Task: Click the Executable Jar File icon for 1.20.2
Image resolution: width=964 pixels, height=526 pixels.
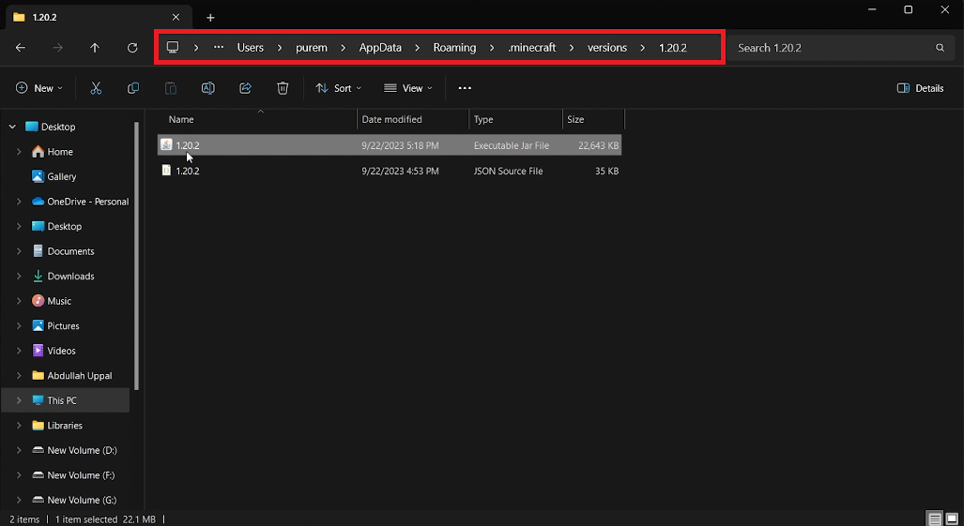Action: click(x=166, y=144)
